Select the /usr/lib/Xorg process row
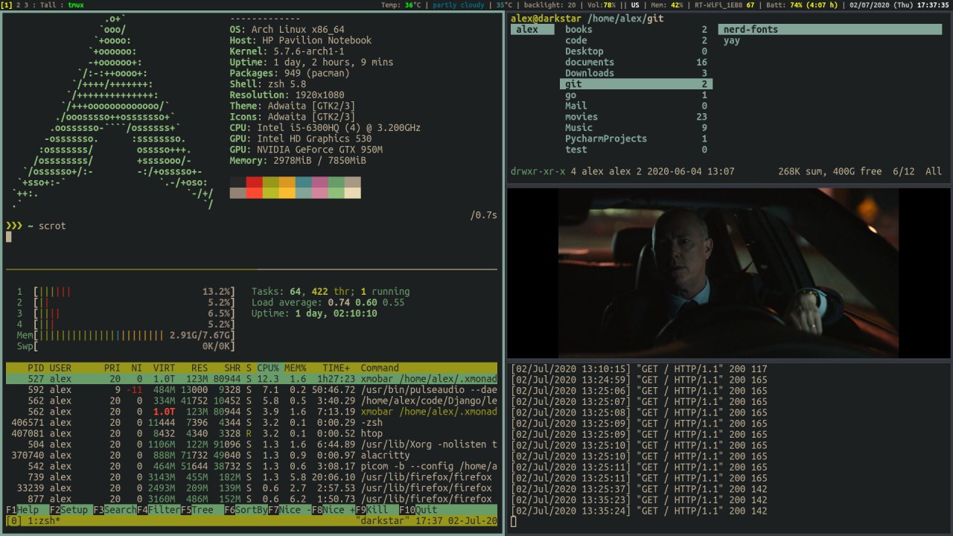Image resolution: width=953 pixels, height=536 pixels. pos(252,444)
